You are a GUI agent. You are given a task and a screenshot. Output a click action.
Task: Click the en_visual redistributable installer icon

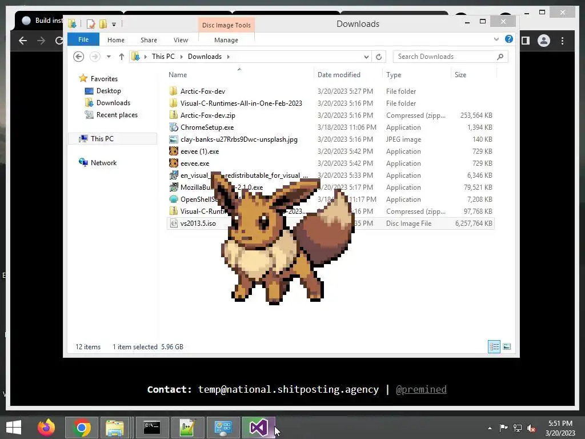174,175
